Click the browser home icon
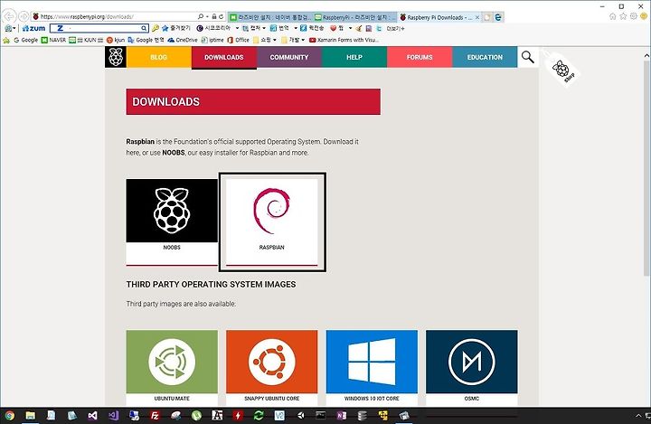Screen dimensions: 651x424 tap(613, 16)
